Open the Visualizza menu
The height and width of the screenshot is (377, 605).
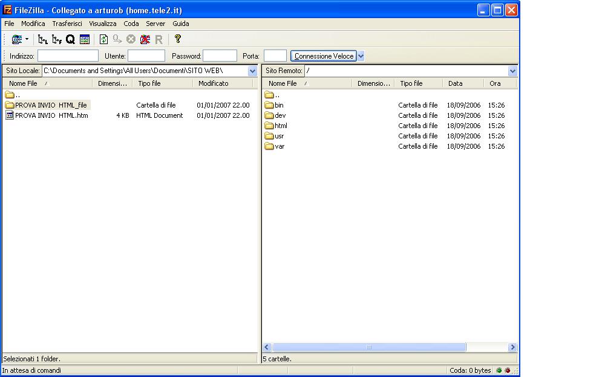(103, 24)
